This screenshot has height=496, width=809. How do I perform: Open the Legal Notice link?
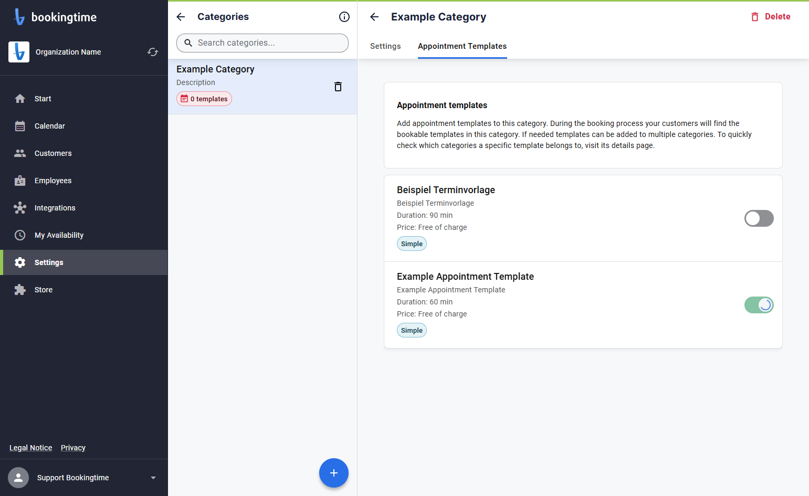coord(31,448)
